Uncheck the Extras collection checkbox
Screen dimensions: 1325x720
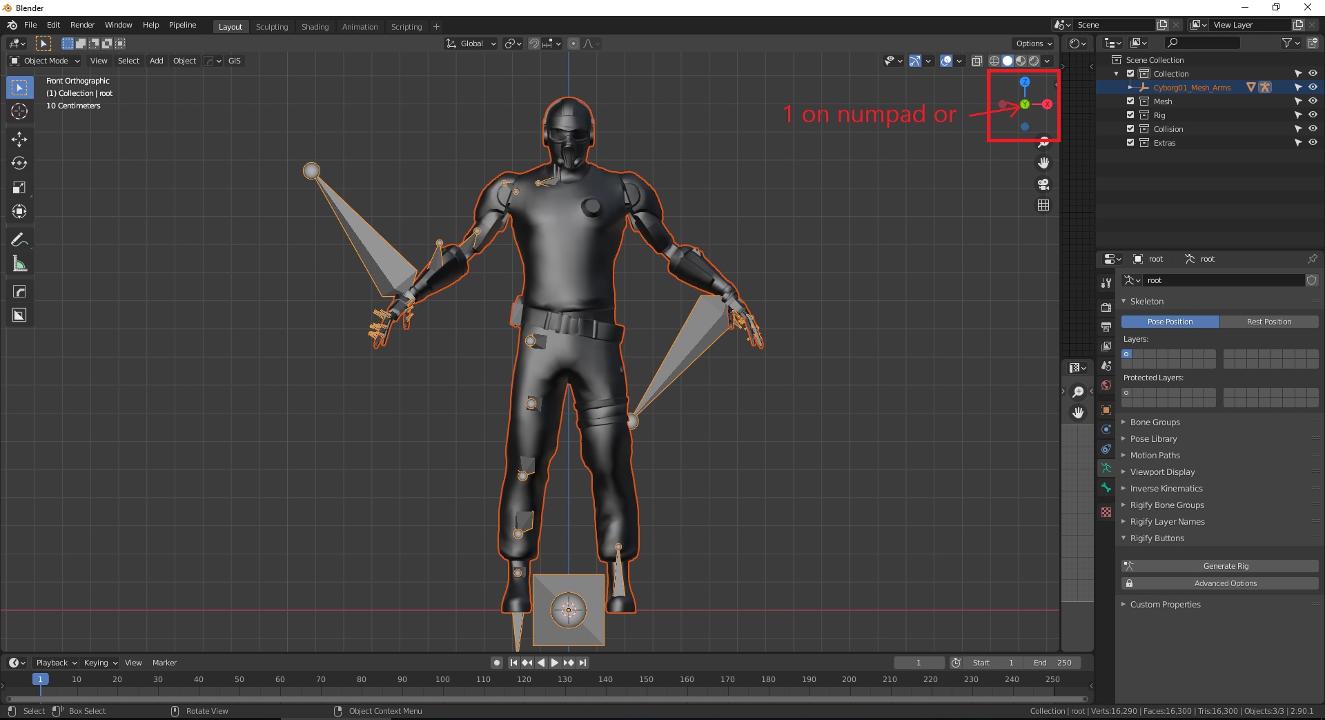(1130, 143)
